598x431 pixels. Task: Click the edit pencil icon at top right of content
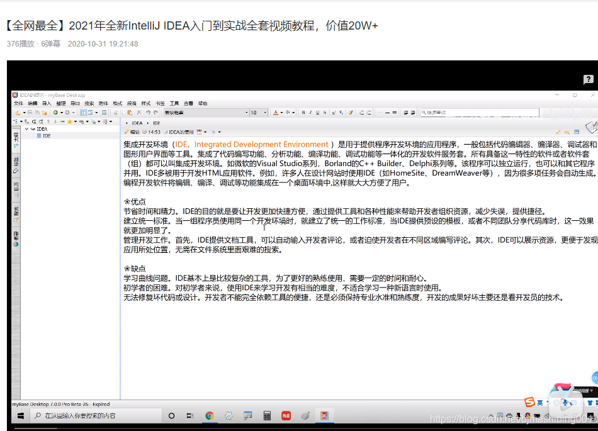558,132
